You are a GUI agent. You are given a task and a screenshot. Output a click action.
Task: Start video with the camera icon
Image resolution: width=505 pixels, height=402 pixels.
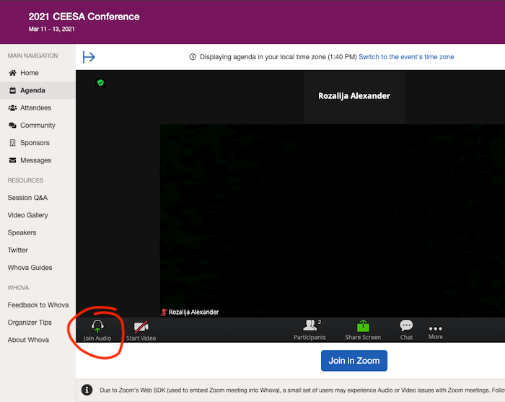point(141,327)
